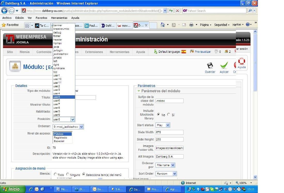Open the Joomla Sitio menu
This screenshot has height=193, width=284.
[x=10, y=52]
